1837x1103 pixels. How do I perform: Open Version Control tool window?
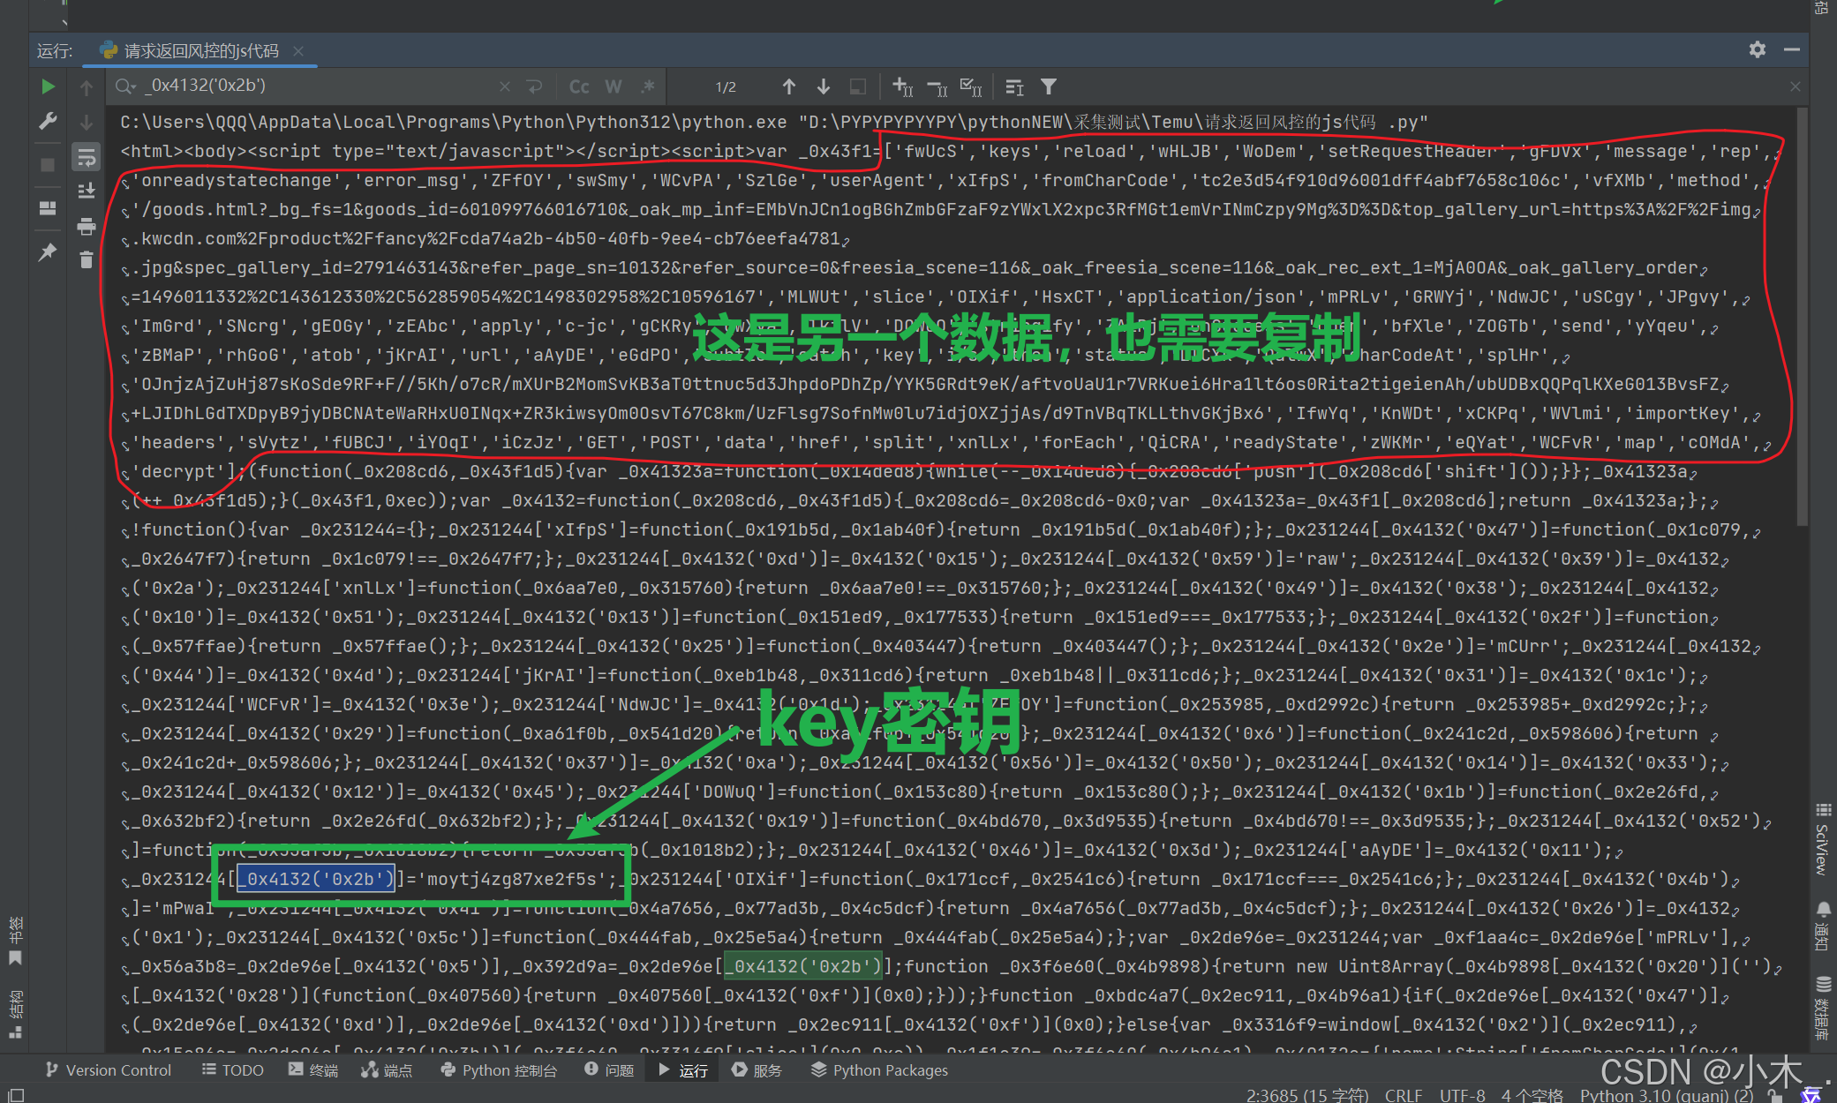[109, 1070]
